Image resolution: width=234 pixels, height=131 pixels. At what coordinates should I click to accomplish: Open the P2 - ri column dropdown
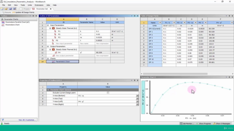[x=184, y=23]
